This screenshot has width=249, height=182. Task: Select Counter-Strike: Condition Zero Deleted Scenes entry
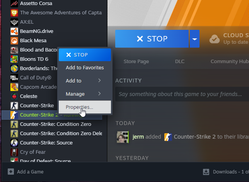(x=61, y=134)
